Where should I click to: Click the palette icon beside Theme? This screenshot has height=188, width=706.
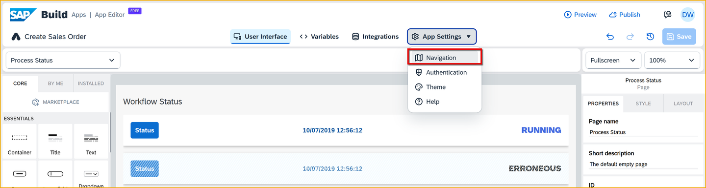pos(419,87)
